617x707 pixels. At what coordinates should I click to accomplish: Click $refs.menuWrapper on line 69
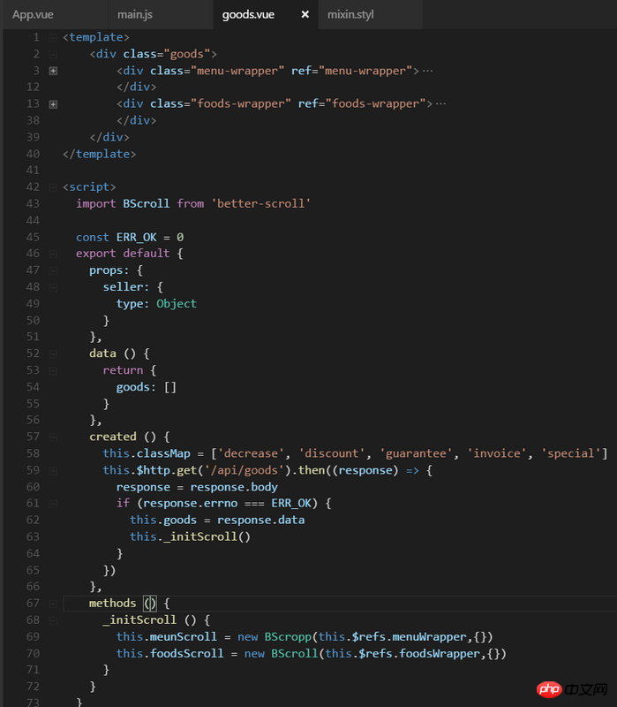[x=410, y=637]
